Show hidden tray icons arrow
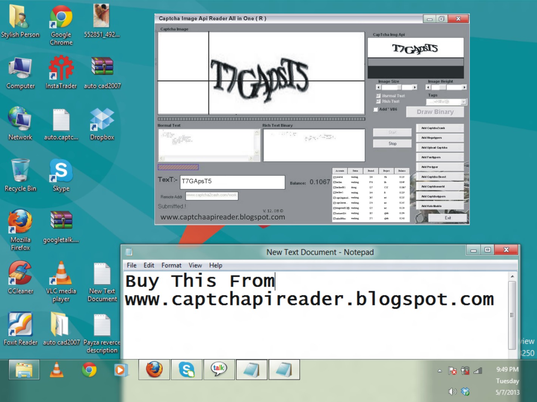Image resolution: width=537 pixels, height=402 pixels. pos(440,371)
